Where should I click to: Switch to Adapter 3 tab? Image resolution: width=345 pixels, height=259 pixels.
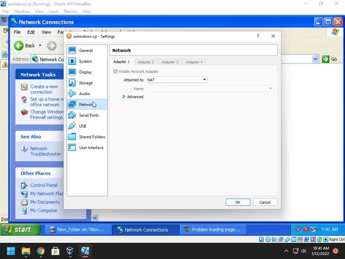pos(170,62)
